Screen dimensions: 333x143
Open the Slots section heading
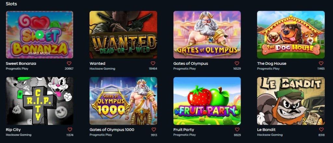click(11, 4)
